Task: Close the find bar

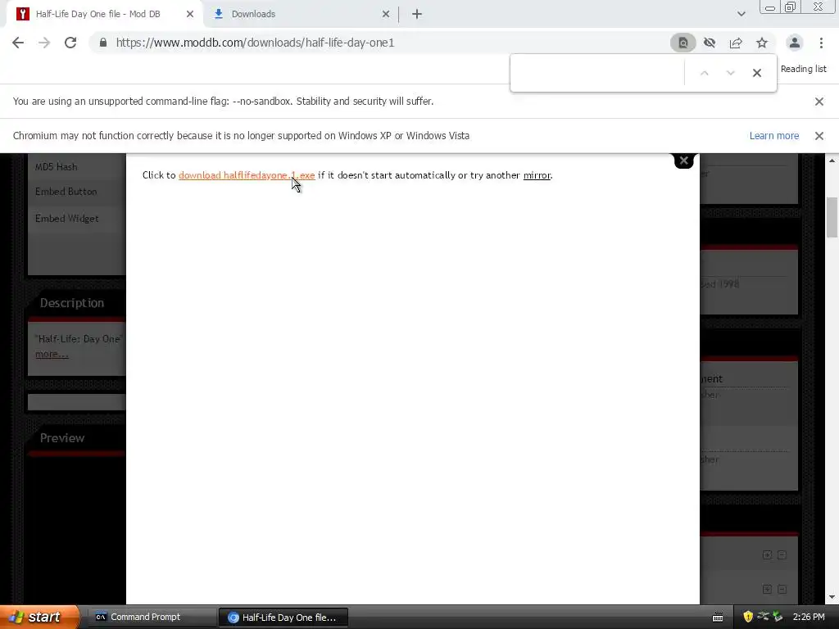Action: 756,73
